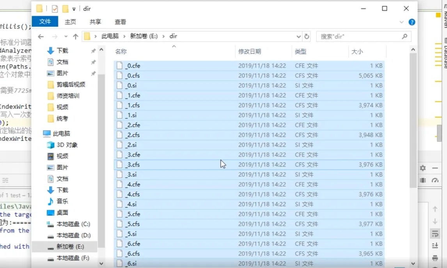Open the recent locations dropdown arrow
This screenshot has height=268, width=447.
click(x=66, y=37)
